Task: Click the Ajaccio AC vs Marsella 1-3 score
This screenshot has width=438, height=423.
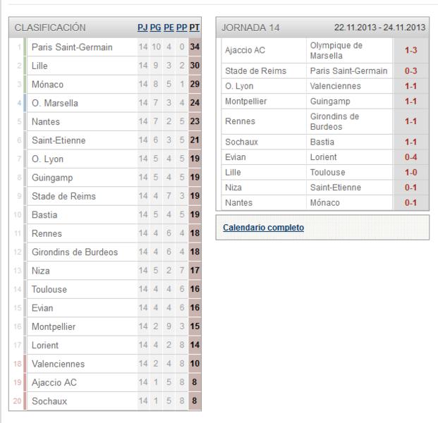Action: click(x=411, y=50)
